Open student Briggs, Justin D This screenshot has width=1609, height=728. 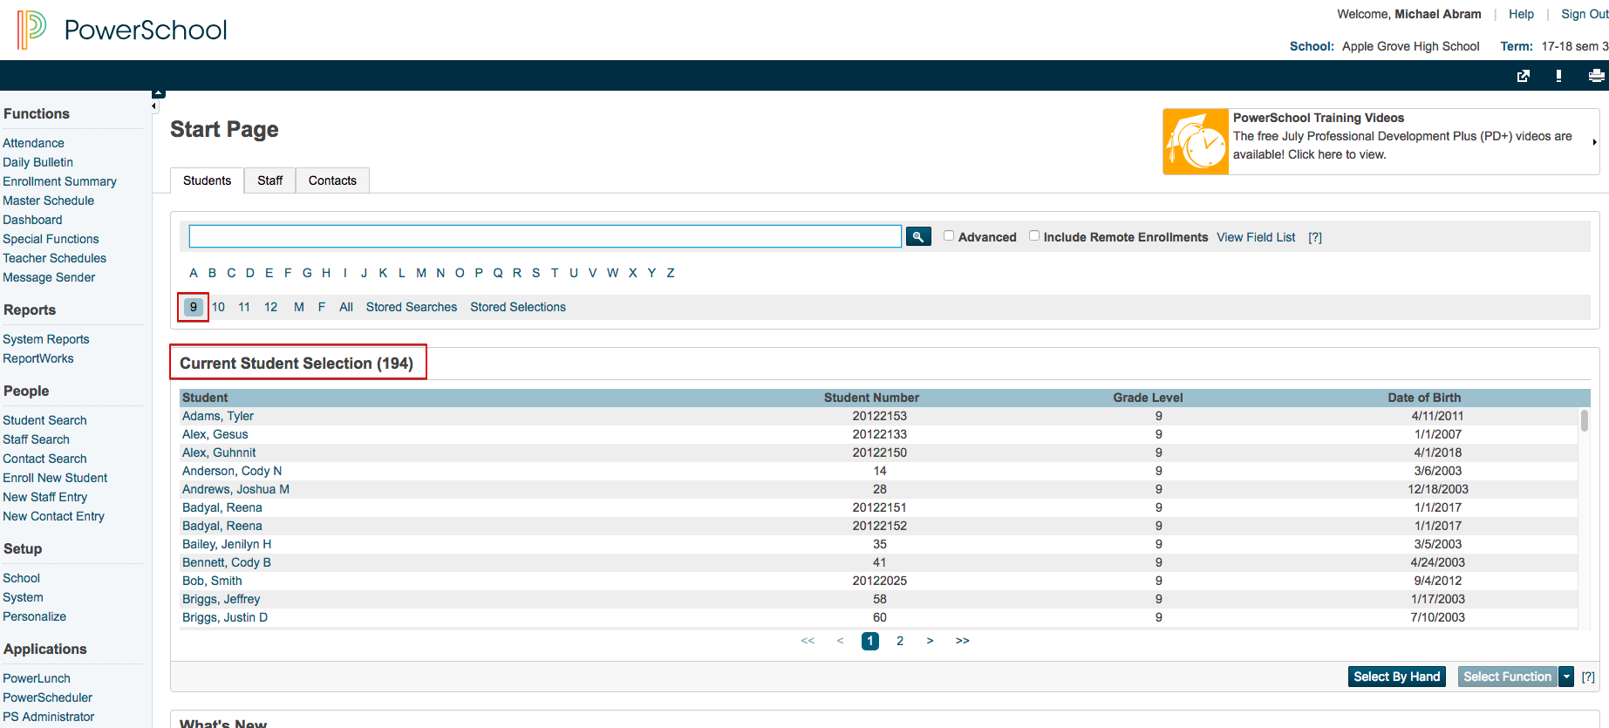(x=225, y=617)
